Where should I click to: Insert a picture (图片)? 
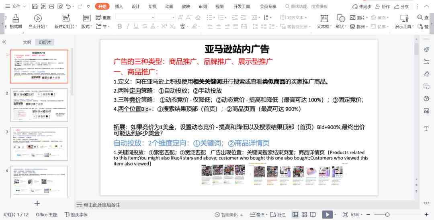359,18
